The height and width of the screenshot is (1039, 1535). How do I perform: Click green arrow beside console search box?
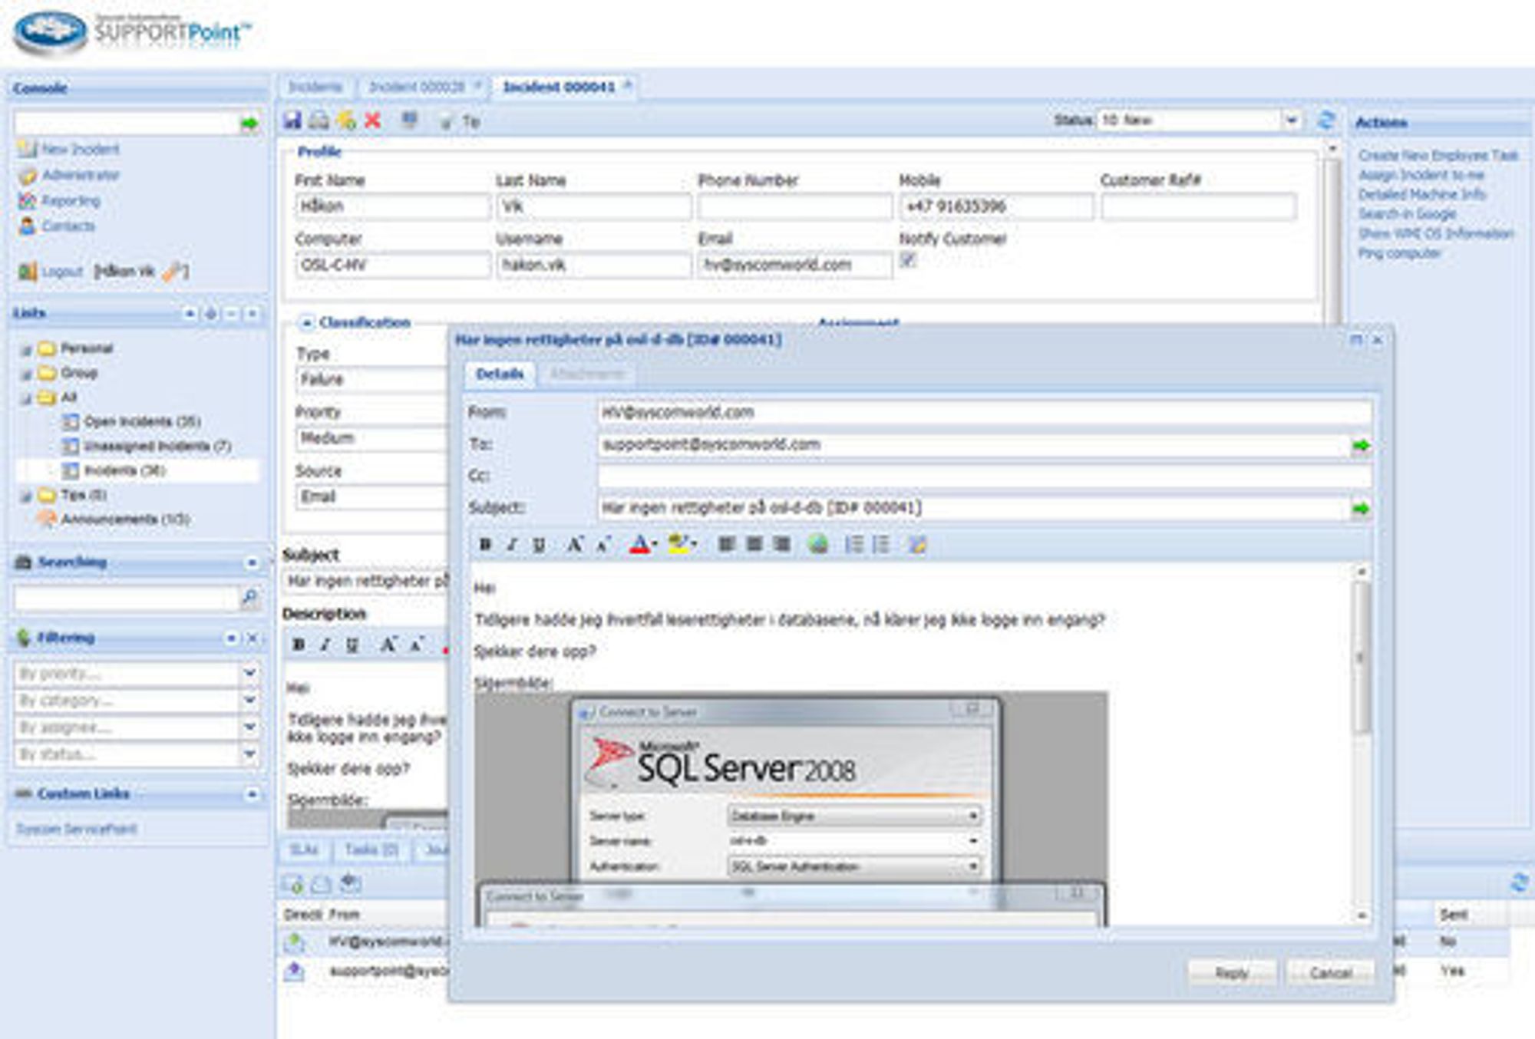click(x=249, y=124)
